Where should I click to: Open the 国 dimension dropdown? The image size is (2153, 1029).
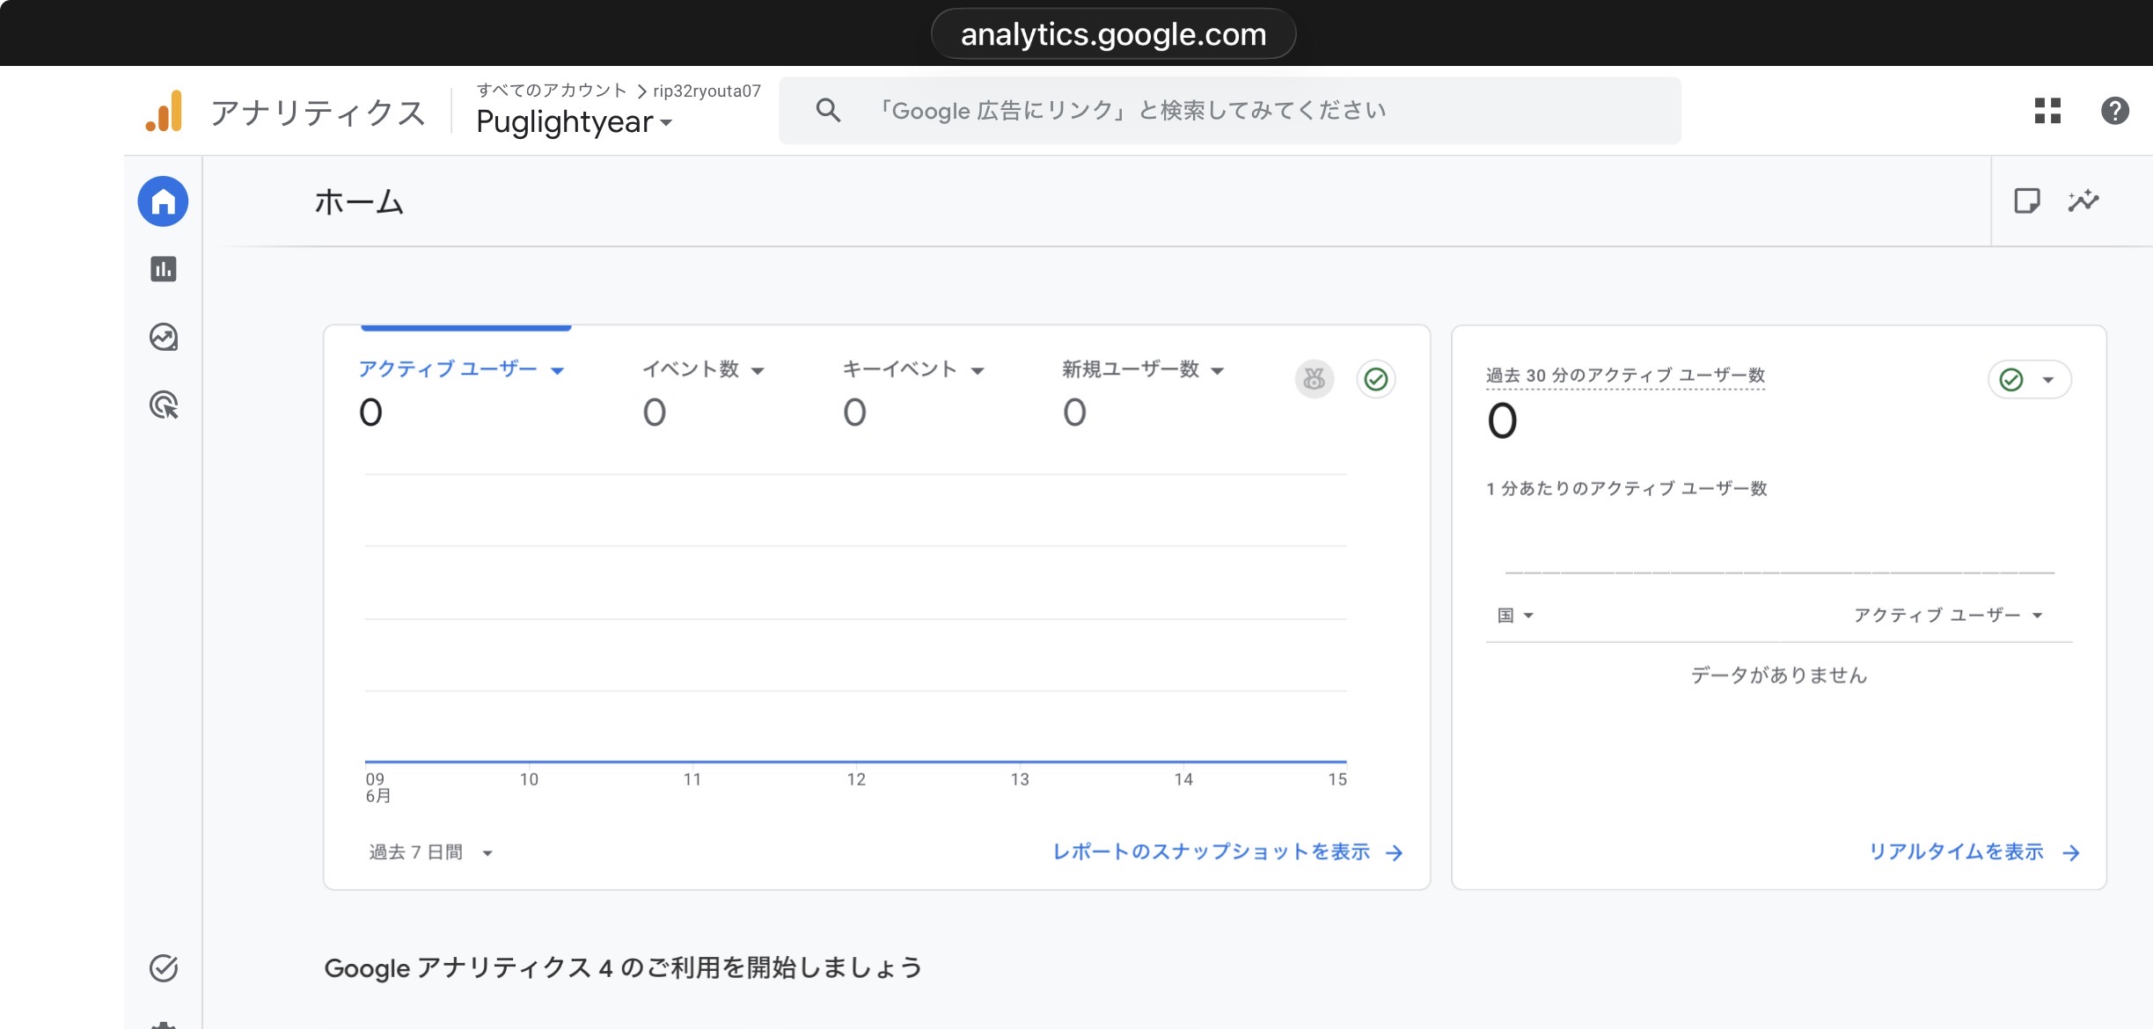[x=1515, y=616]
